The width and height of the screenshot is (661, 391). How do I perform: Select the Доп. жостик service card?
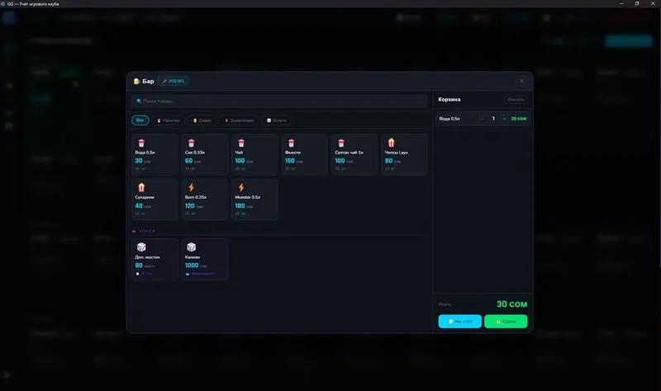pos(155,259)
